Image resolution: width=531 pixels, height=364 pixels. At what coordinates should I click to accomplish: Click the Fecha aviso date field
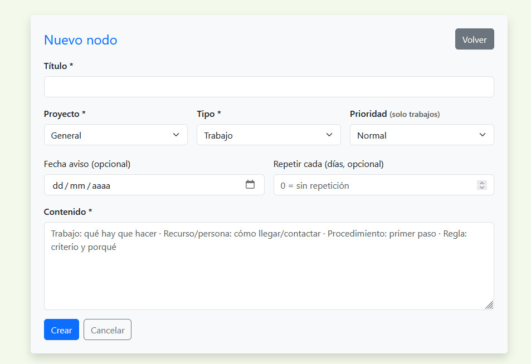[154, 185]
